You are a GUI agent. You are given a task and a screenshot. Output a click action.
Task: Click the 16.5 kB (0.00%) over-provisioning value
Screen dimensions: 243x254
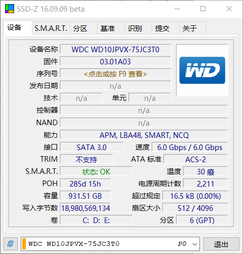(195, 196)
